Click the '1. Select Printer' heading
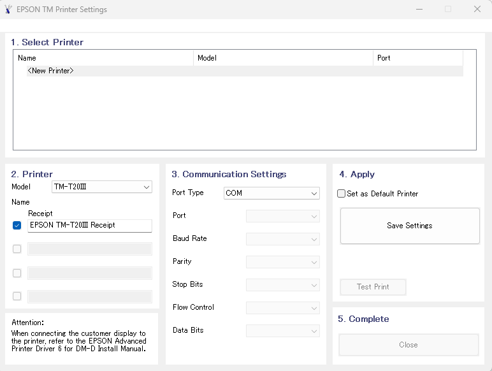 [47, 42]
